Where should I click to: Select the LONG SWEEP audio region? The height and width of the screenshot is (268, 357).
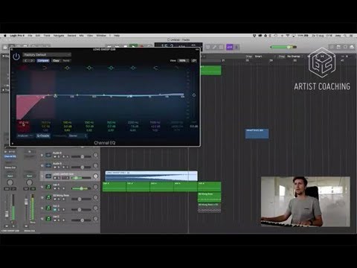click(151, 176)
